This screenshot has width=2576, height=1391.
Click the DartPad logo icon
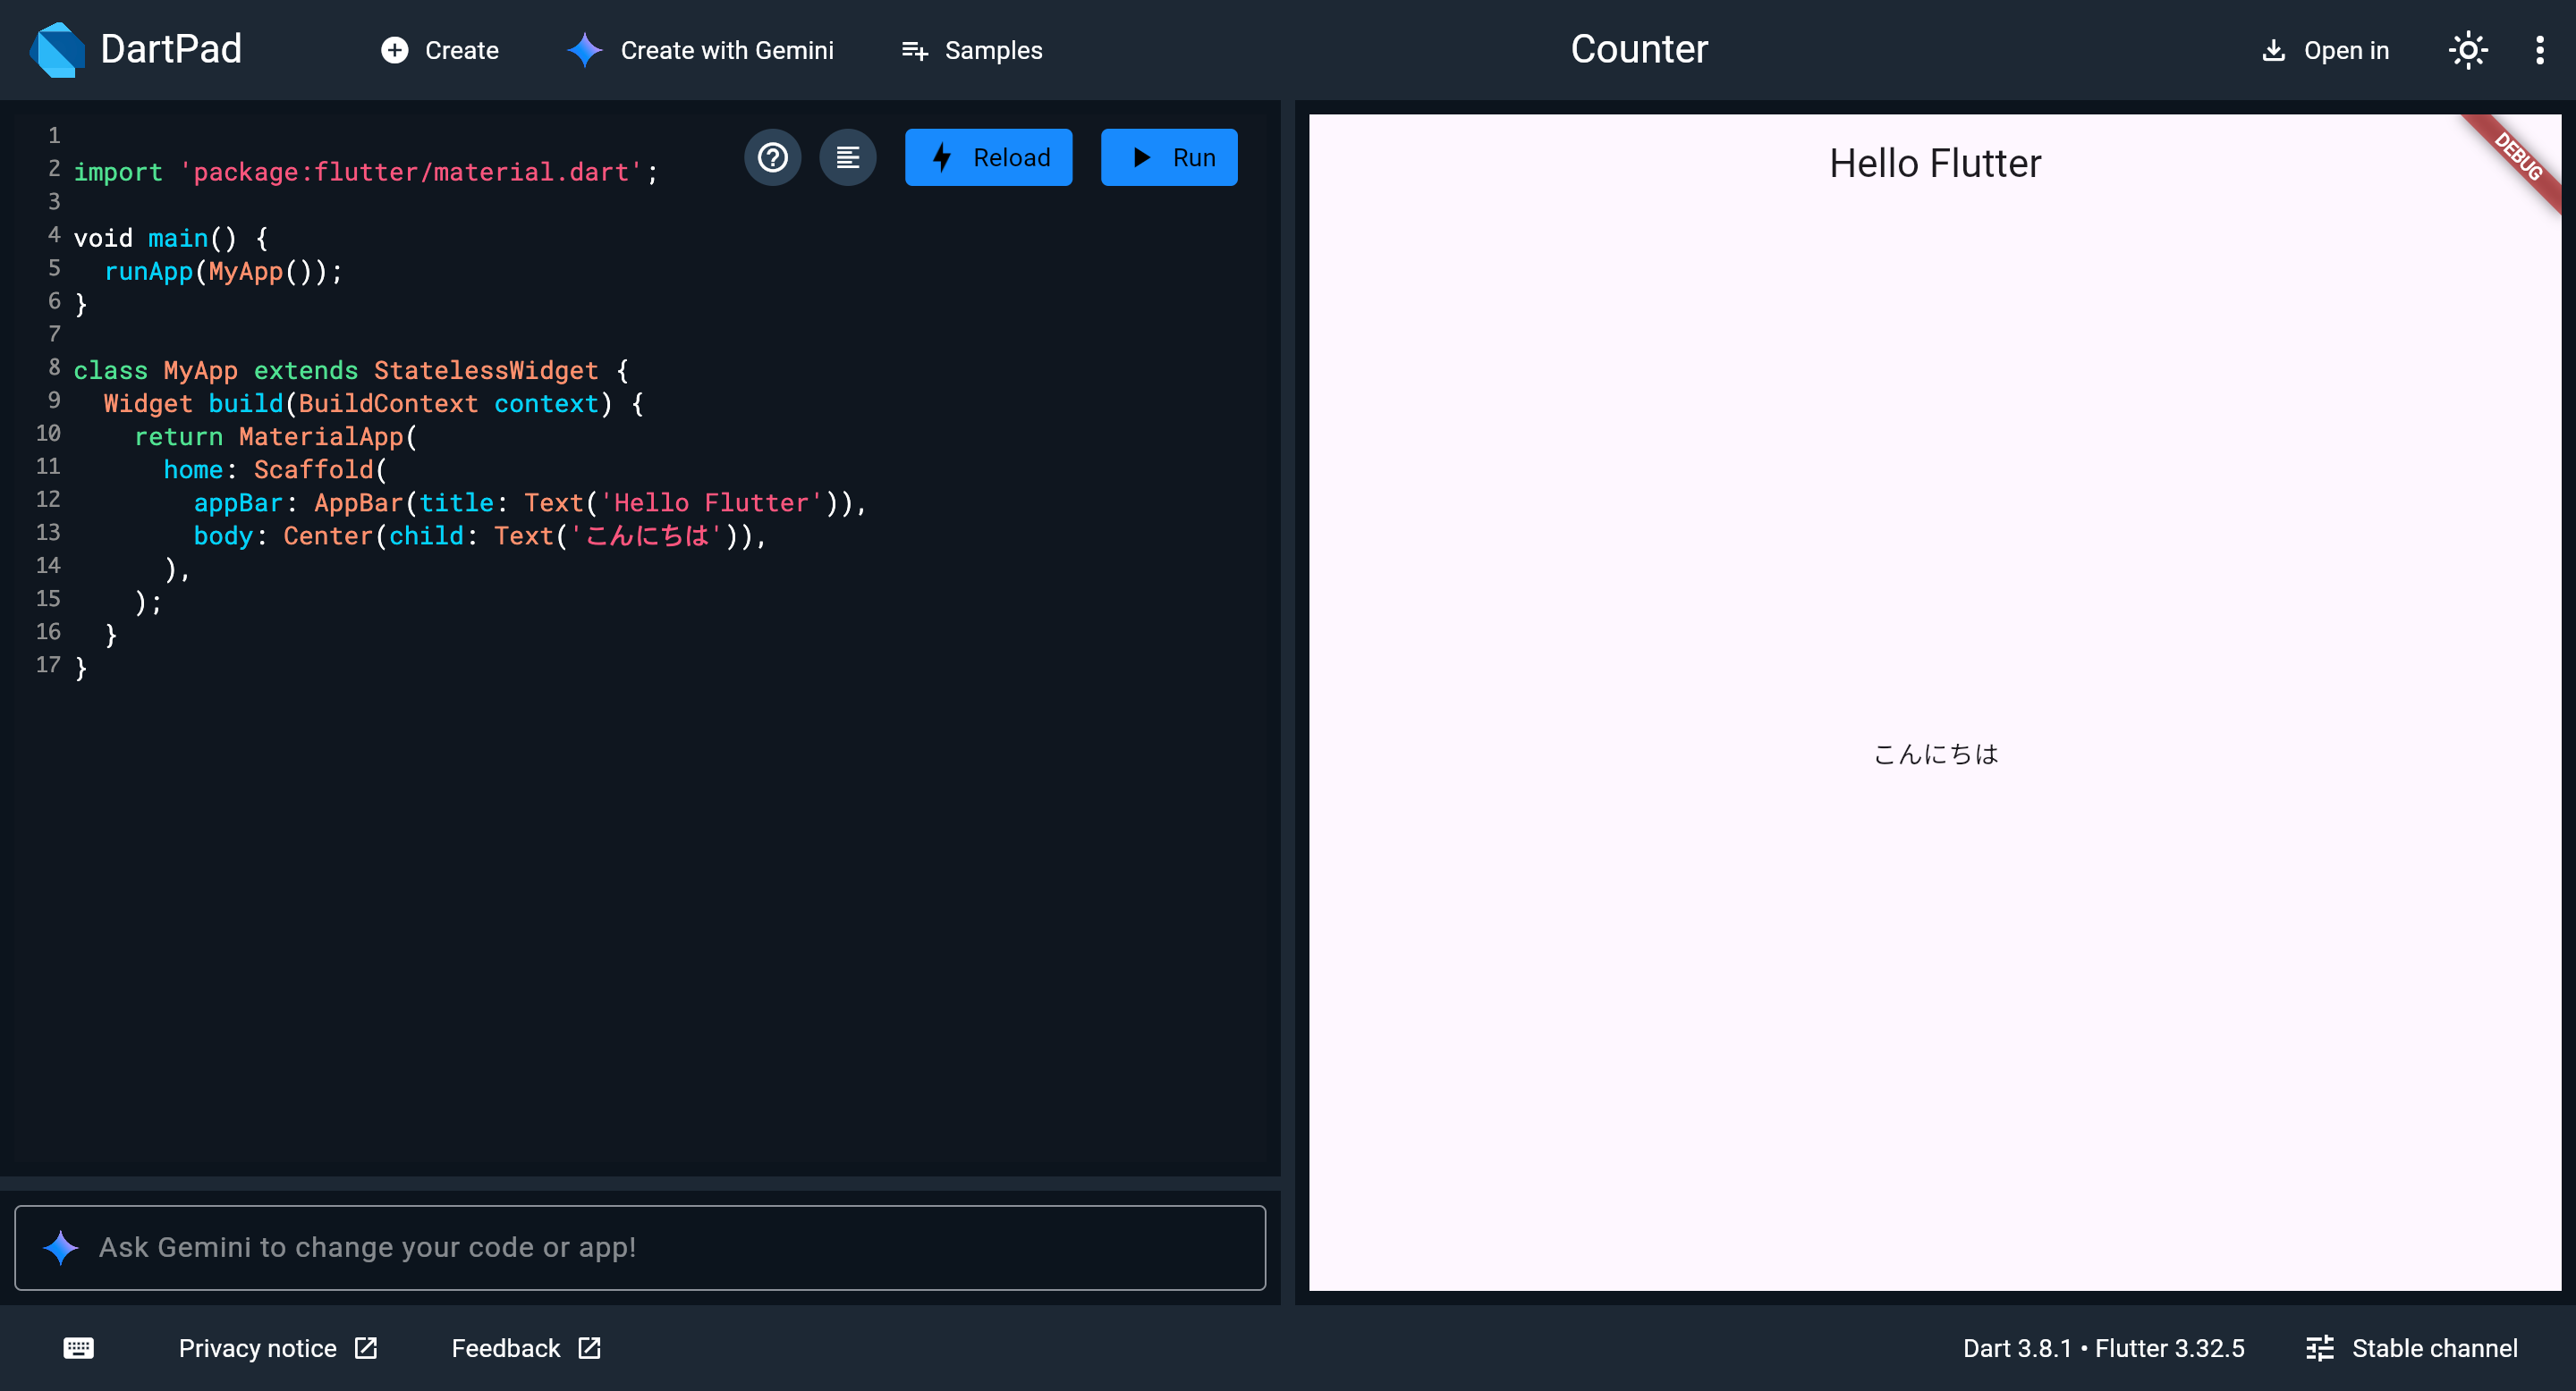coord(57,49)
